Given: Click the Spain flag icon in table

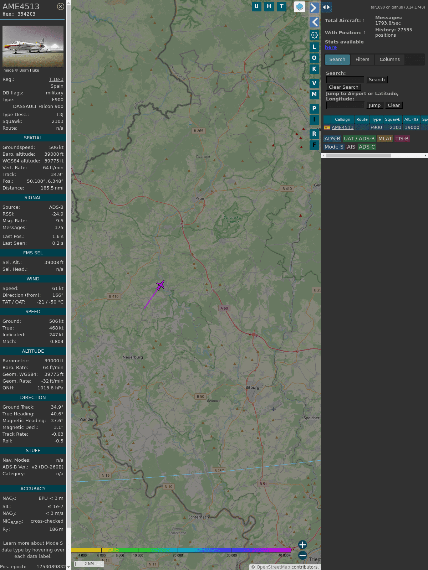Looking at the screenshot, I should click(x=327, y=128).
